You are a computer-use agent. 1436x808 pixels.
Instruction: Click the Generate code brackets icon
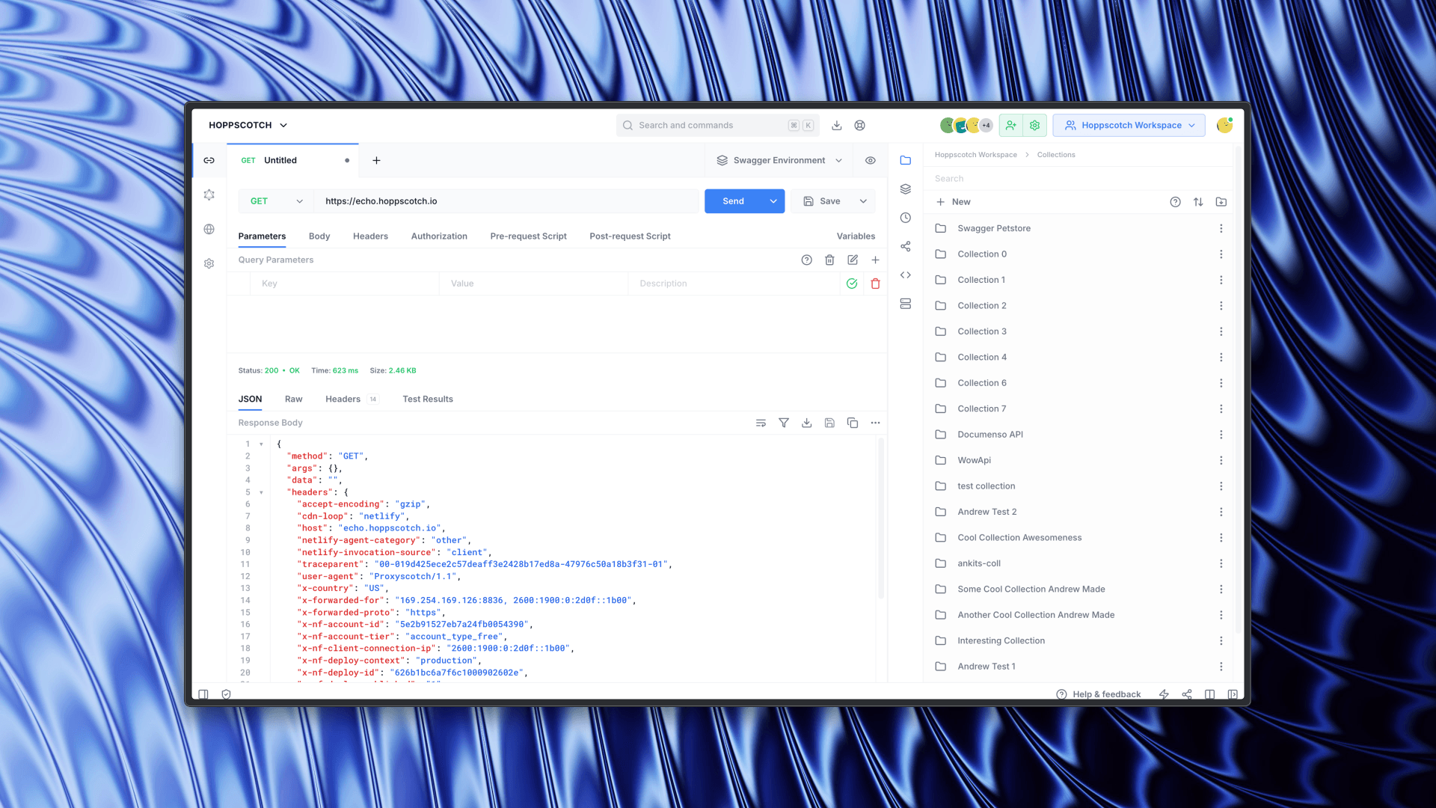coord(905,275)
